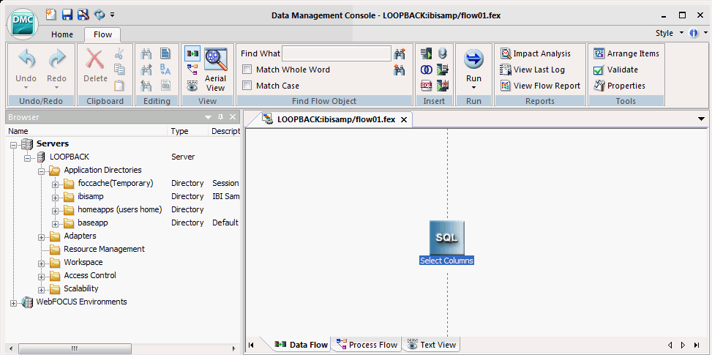The width and height of the screenshot is (712, 355).
Task: Toggle the Data Flow view icon
Action: coord(192,53)
